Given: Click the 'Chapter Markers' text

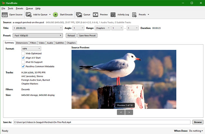Looking at the screenshot, I should coord(30,84).
